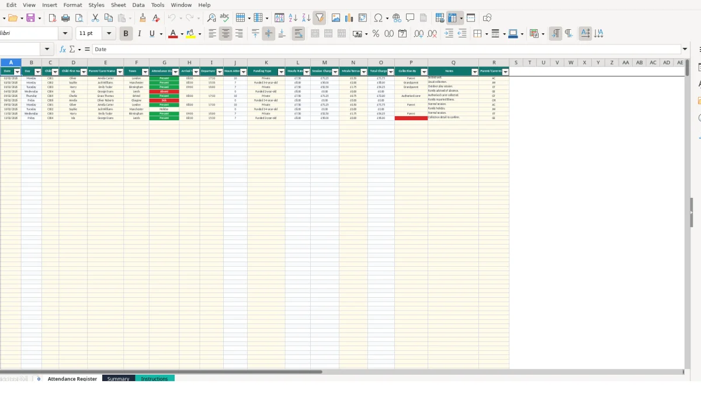Screen dimensions: 701x394
Task: Insert hyperlink with globe icon
Action: point(397,18)
